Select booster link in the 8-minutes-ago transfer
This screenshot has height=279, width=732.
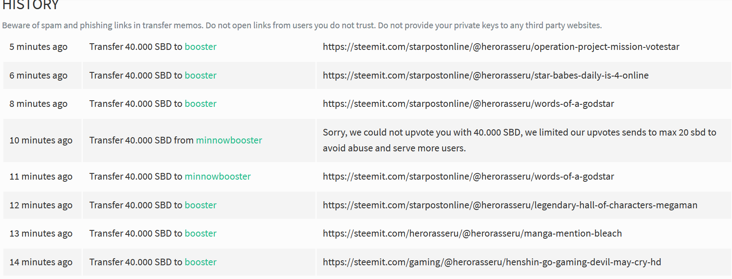pos(201,104)
